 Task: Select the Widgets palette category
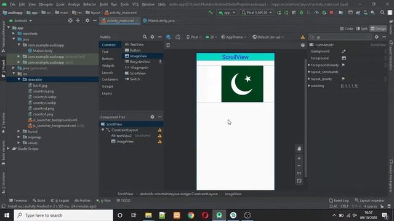[x=108, y=66]
